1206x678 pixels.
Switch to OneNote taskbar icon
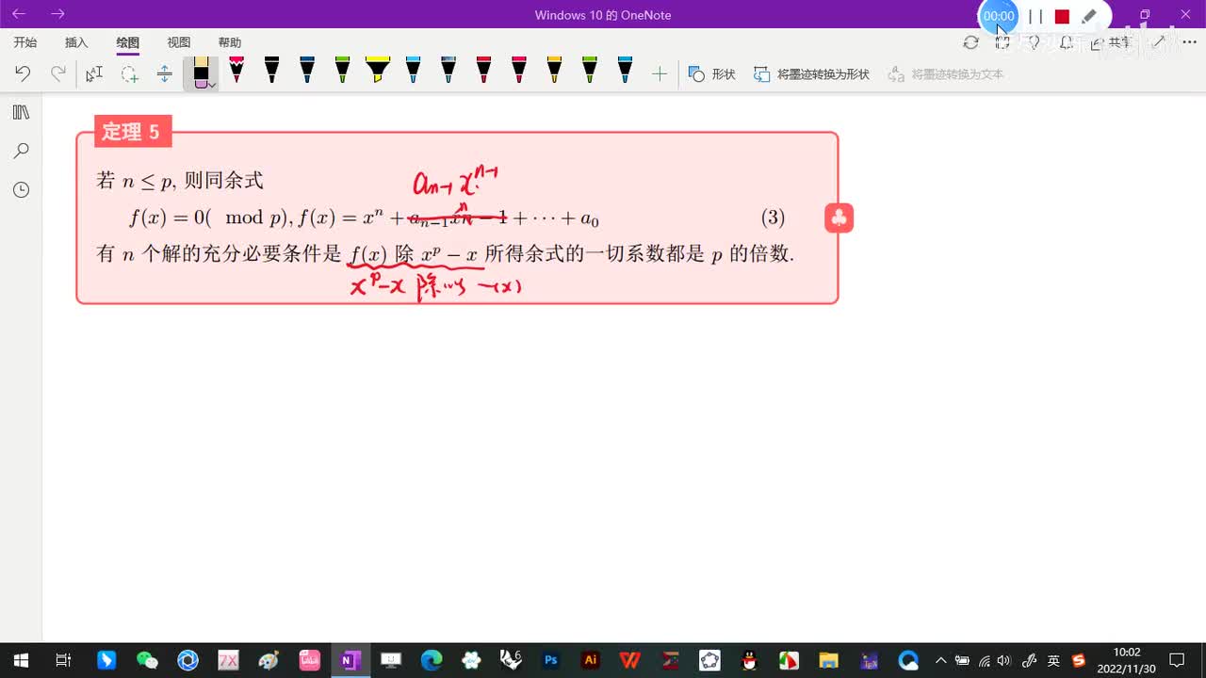click(350, 660)
